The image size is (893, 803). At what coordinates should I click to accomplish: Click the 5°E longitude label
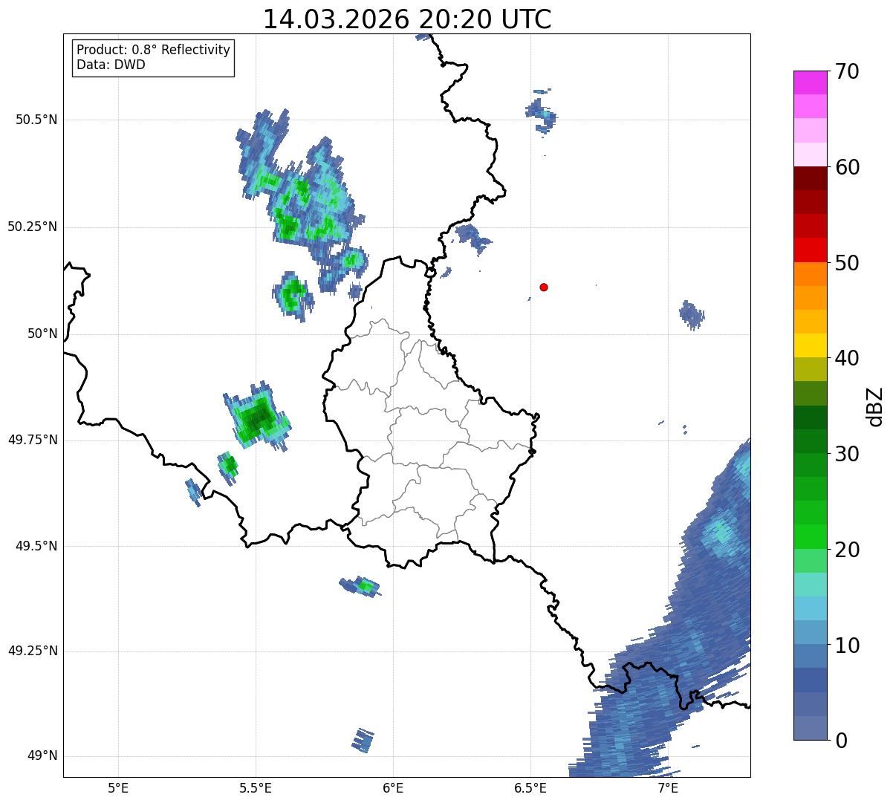tap(118, 787)
